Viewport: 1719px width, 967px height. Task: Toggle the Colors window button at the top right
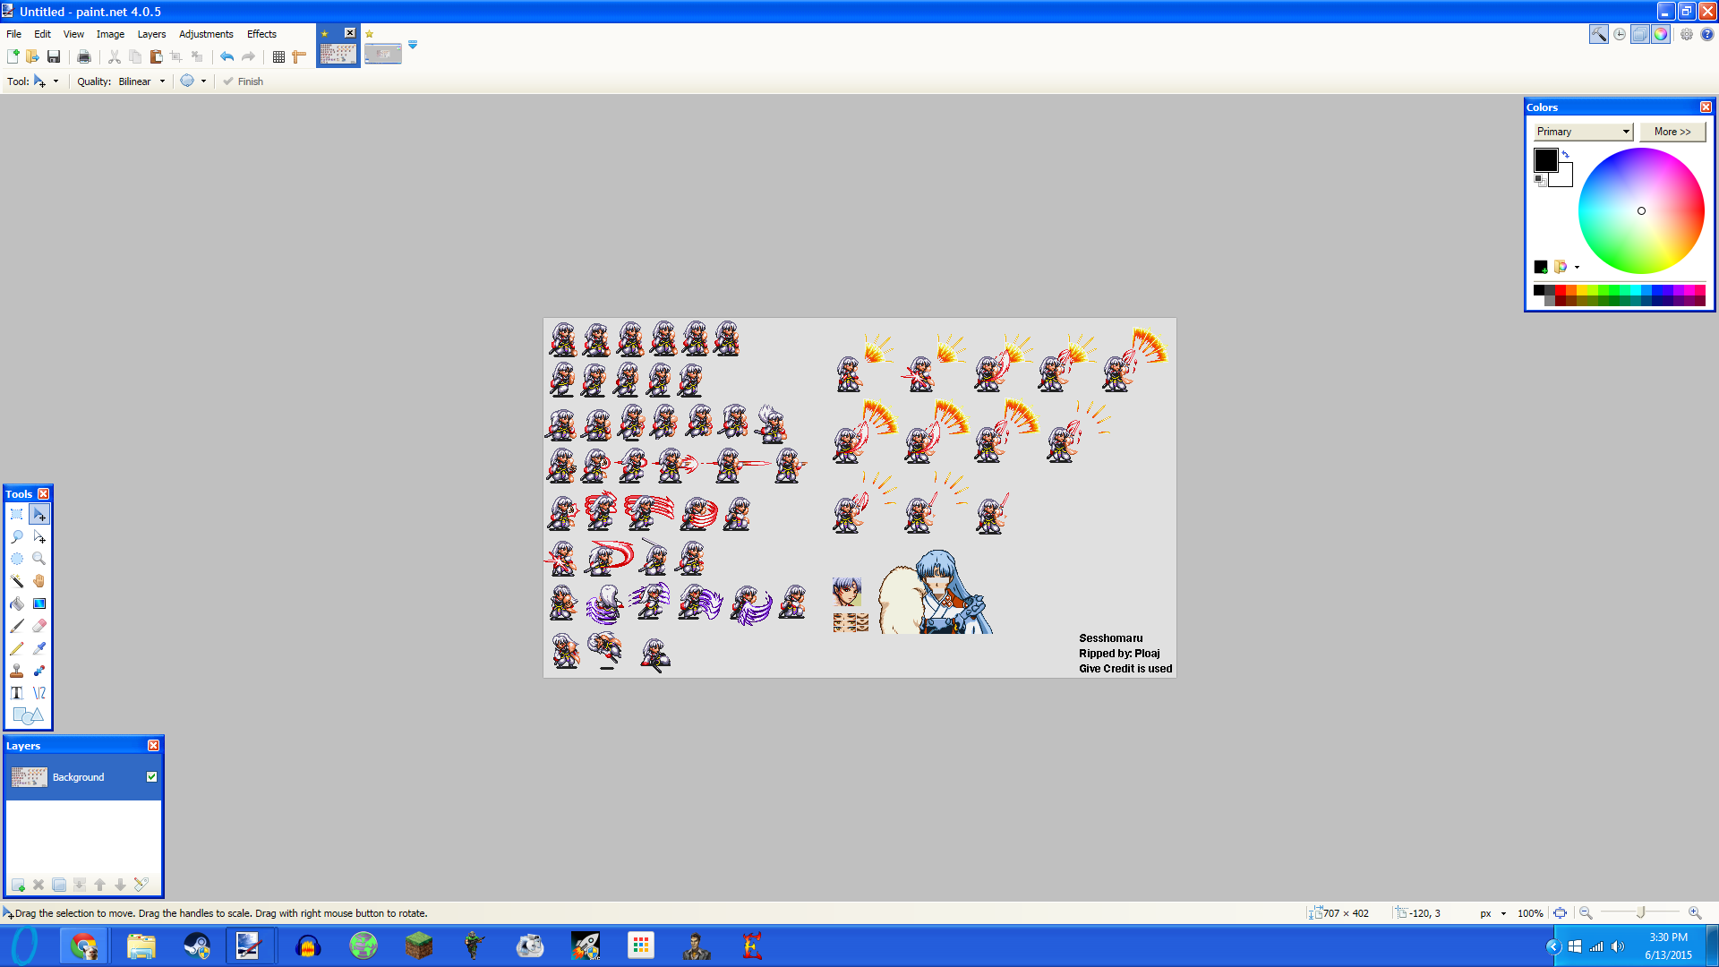click(1661, 34)
